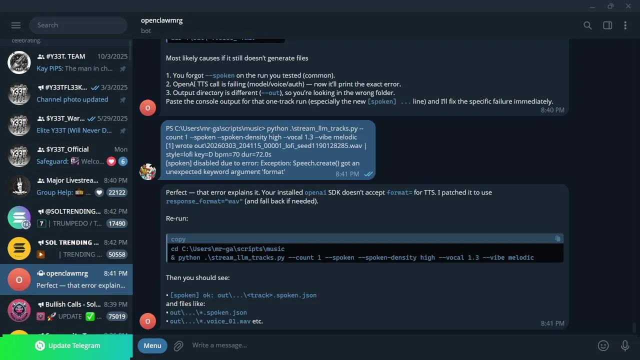Search within the openclawmrg chat
The width and height of the screenshot is (640, 360).
(588, 25)
